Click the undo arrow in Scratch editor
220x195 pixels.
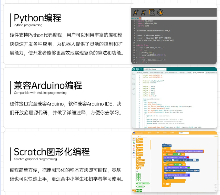tap(215, 136)
